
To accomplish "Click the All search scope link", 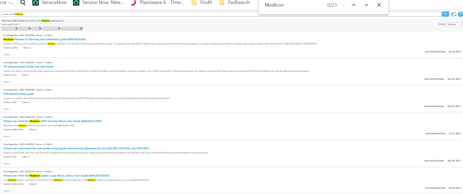I will [62, 21].
